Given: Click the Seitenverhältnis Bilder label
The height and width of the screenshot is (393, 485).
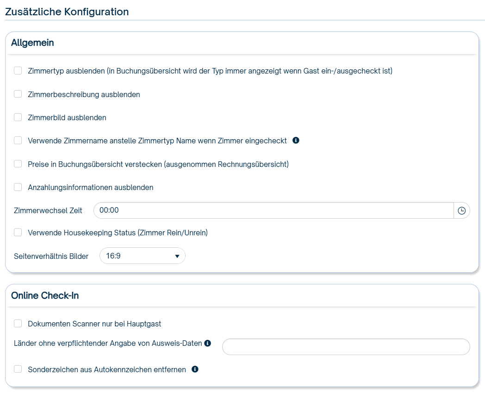Looking at the screenshot, I should [51, 256].
